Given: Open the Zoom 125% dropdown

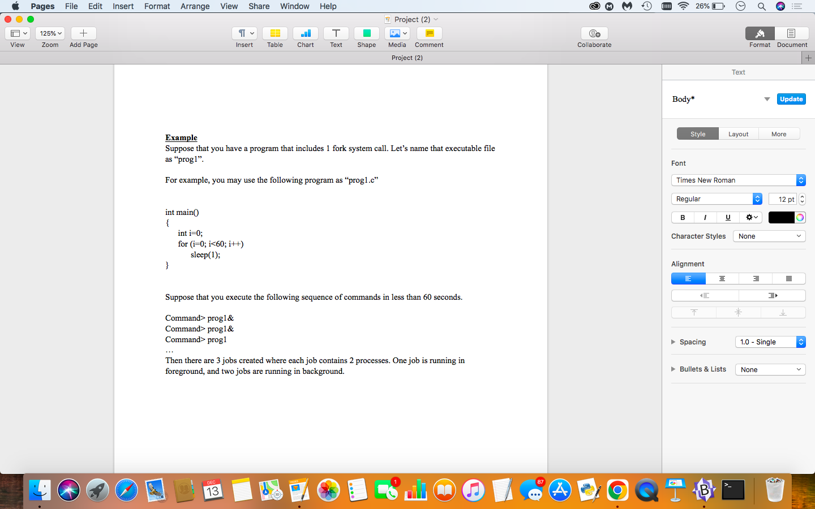Looking at the screenshot, I should tap(50, 33).
